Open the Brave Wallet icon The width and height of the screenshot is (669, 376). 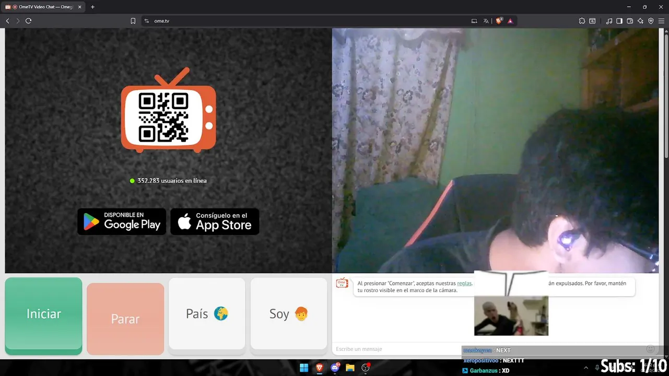(630, 21)
